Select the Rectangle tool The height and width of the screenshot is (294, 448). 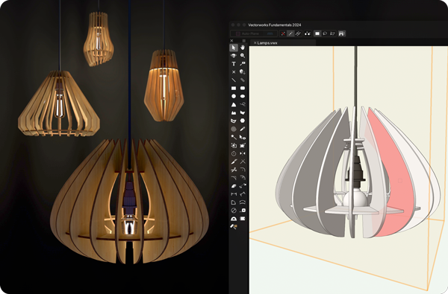pos(234,89)
